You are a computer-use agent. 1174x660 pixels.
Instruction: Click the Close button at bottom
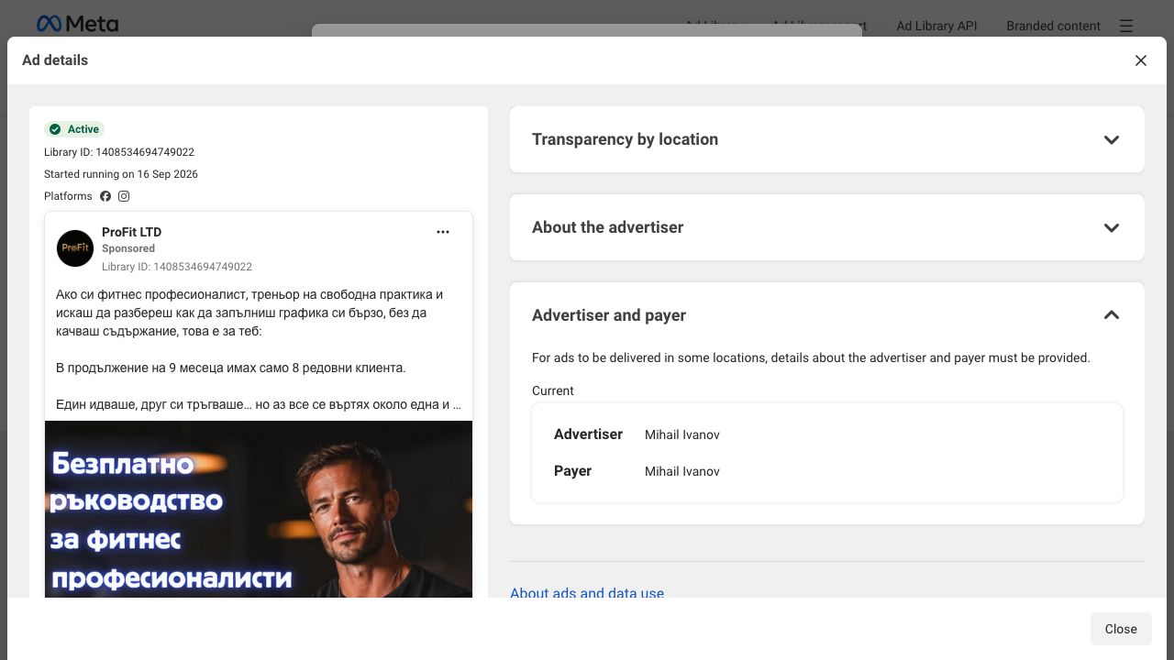point(1121,629)
